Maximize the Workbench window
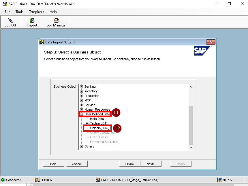The height and width of the screenshot is (186, 248). point(229,4)
